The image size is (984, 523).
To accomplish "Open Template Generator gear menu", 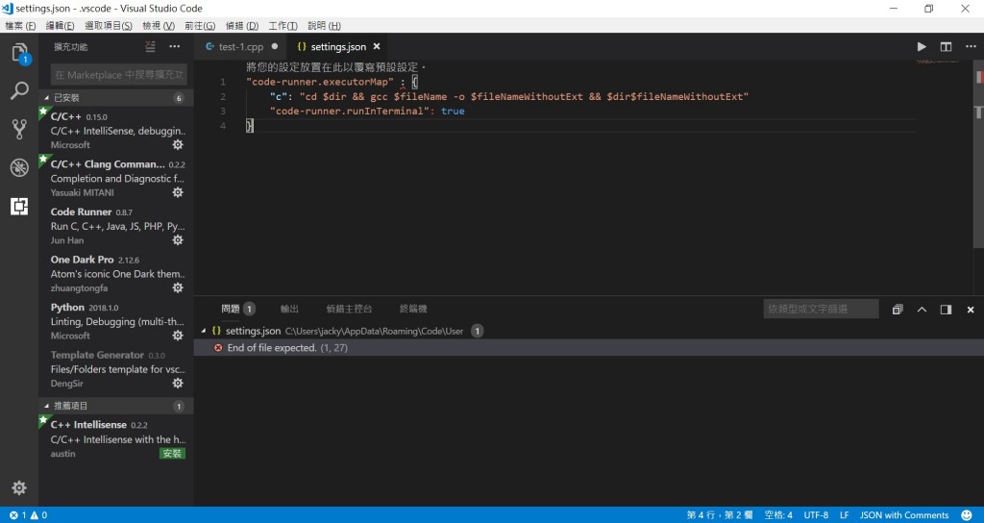I will click(x=178, y=383).
